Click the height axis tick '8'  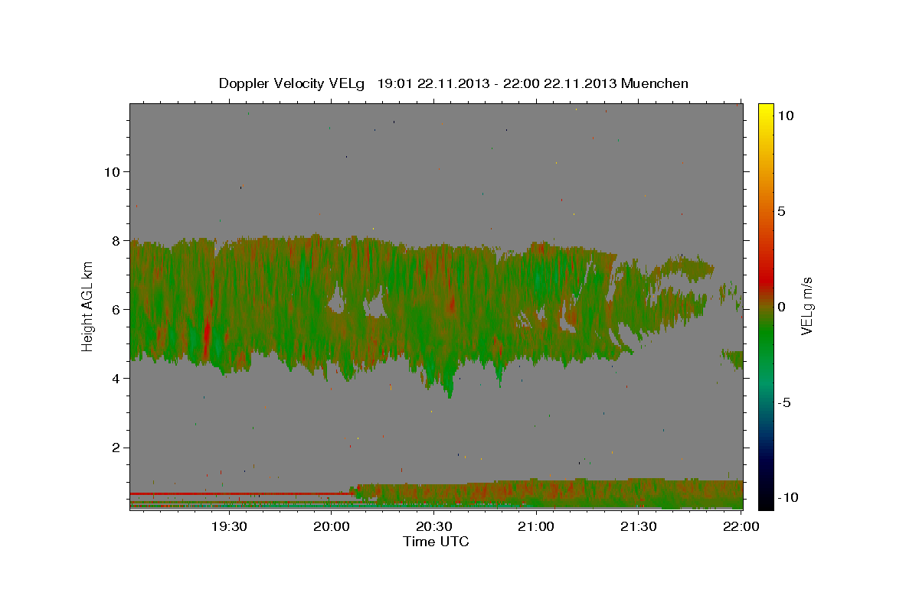coord(116,240)
